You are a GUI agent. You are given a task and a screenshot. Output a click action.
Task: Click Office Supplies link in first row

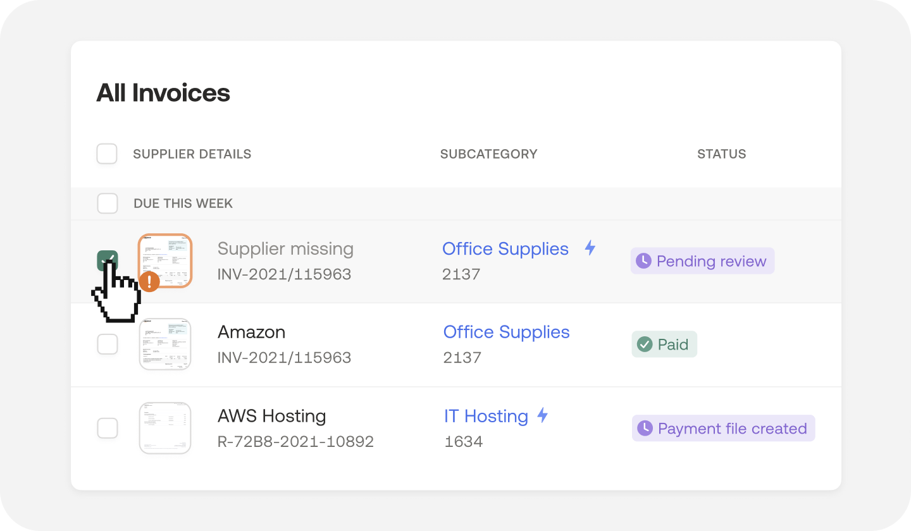click(x=505, y=248)
